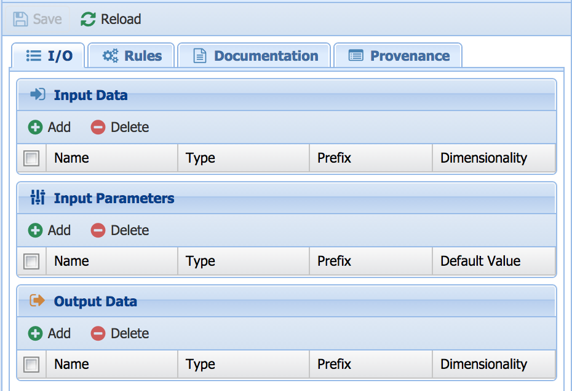
Task: Click the green Reload arrows icon
Action: (x=88, y=20)
